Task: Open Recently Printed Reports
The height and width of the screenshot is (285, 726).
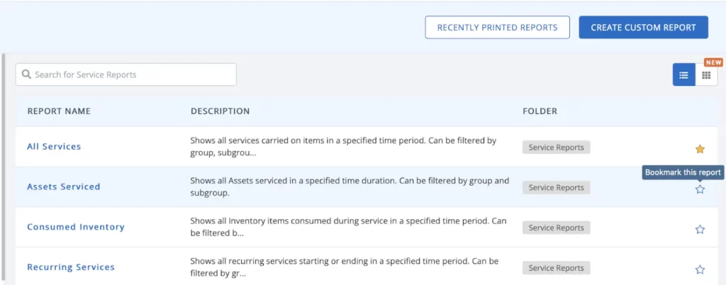Action: click(497, 28)
